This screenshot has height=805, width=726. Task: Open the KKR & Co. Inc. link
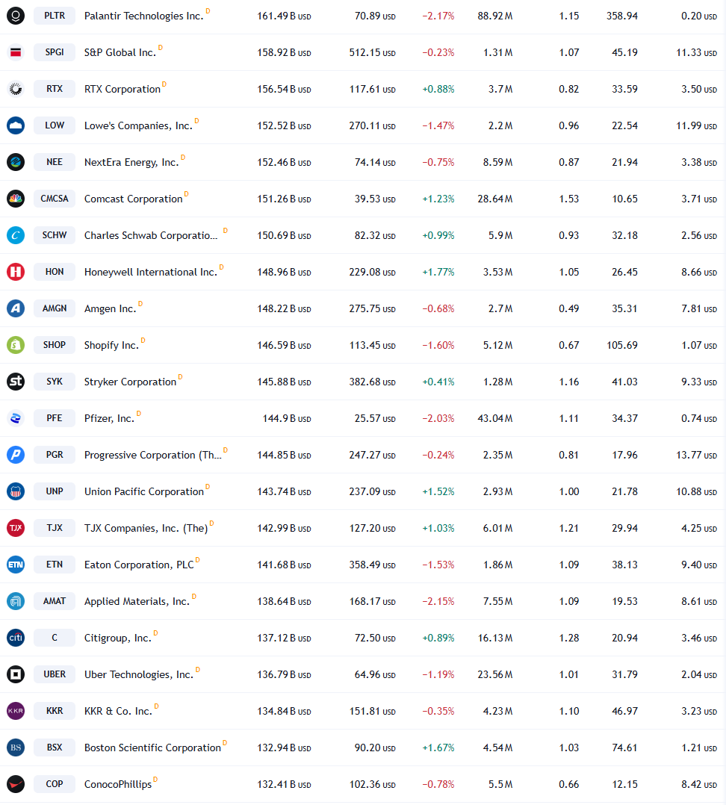coord(118,711)
